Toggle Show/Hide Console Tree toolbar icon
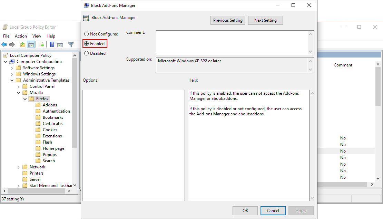 [x=31, y=45]
